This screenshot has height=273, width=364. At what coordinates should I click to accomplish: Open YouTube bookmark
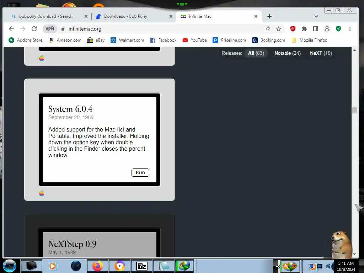click(194, 40)
